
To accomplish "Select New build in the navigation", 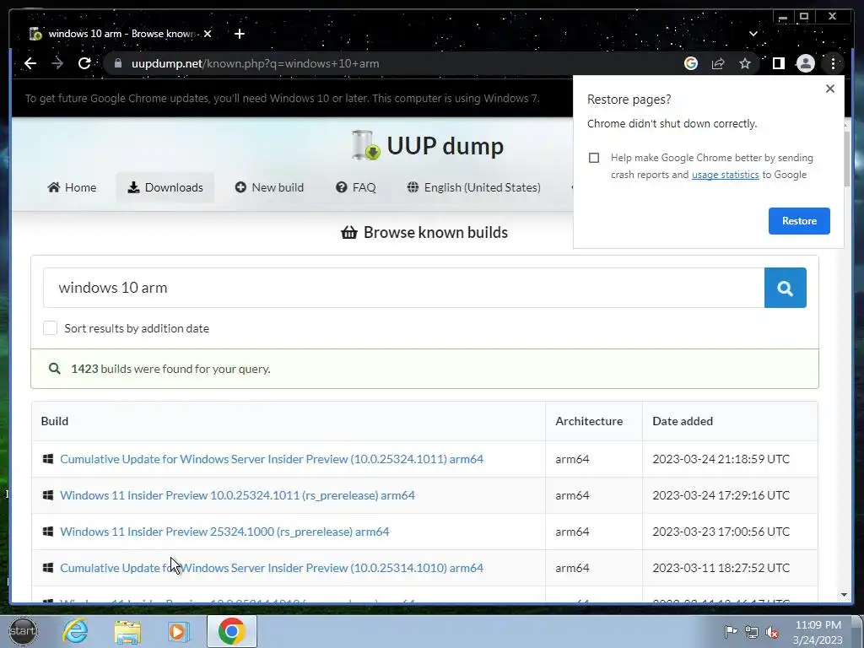I will click(x=269, y=187).
